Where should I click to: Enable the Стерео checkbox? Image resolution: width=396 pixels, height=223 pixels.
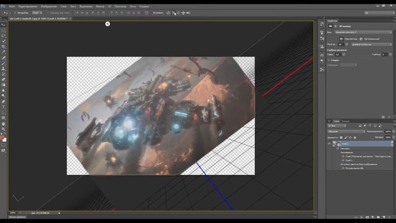tap(329, 61)
